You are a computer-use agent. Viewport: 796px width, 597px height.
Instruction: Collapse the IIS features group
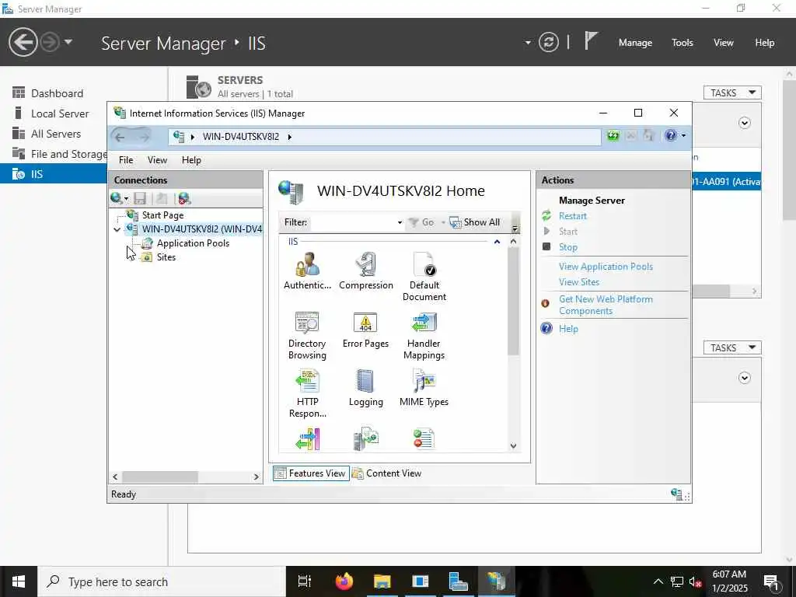[497, 243]
